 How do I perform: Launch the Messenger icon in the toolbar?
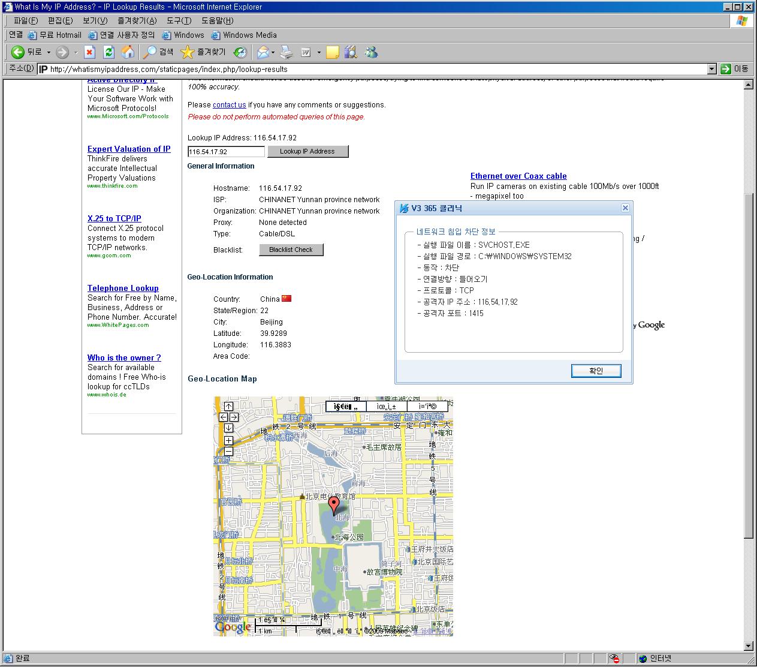coord(372,52)
